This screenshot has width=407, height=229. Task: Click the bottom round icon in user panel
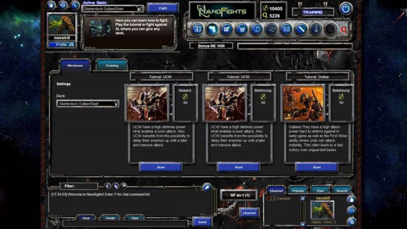(352, 221)
